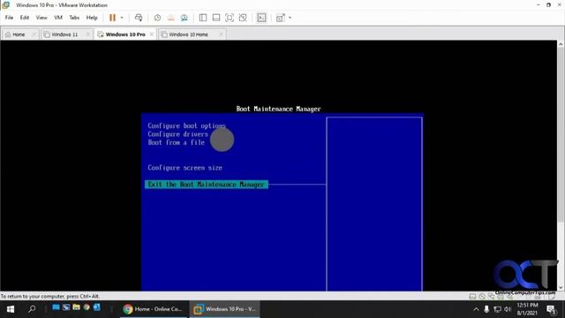Open the network tray icon
The height and width of the screenshot is (318, 565).
point(497,309)
